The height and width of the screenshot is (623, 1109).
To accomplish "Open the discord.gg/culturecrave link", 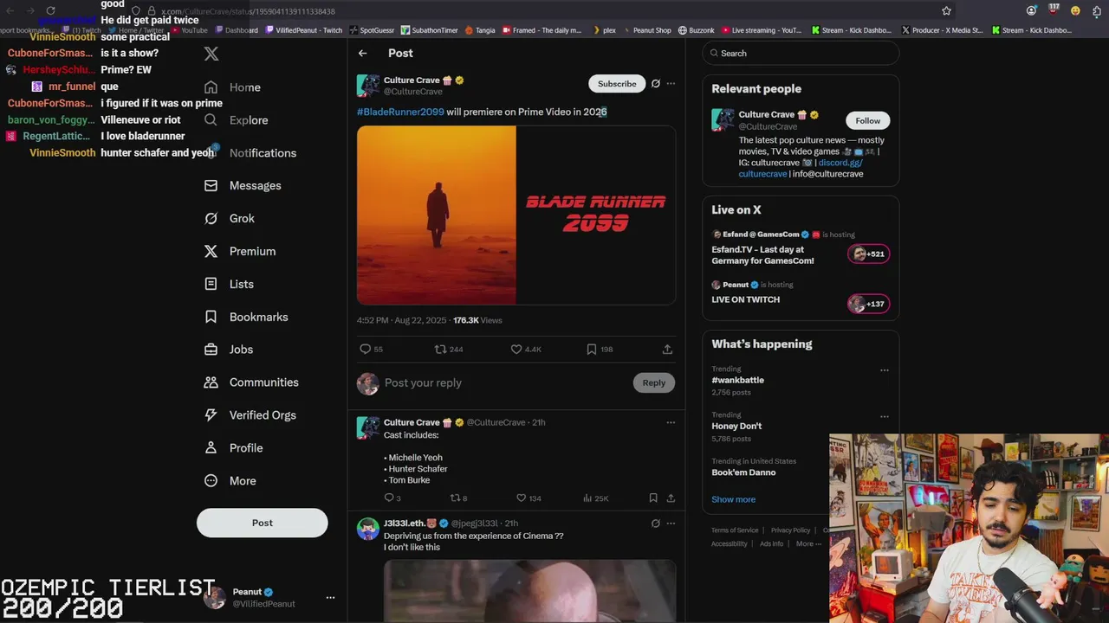I will click(801, 168).
